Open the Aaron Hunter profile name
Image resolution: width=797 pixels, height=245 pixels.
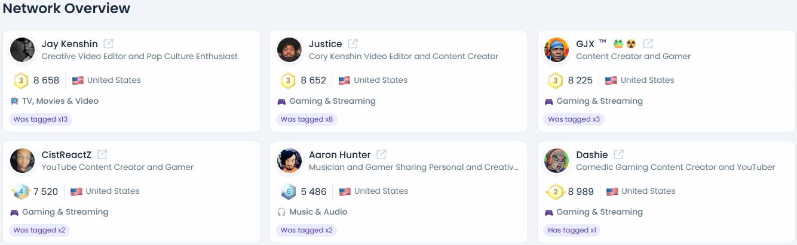340,155
